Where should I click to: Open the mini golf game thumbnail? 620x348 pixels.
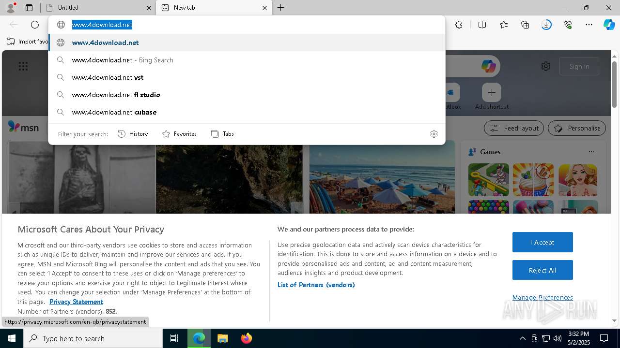489,180
